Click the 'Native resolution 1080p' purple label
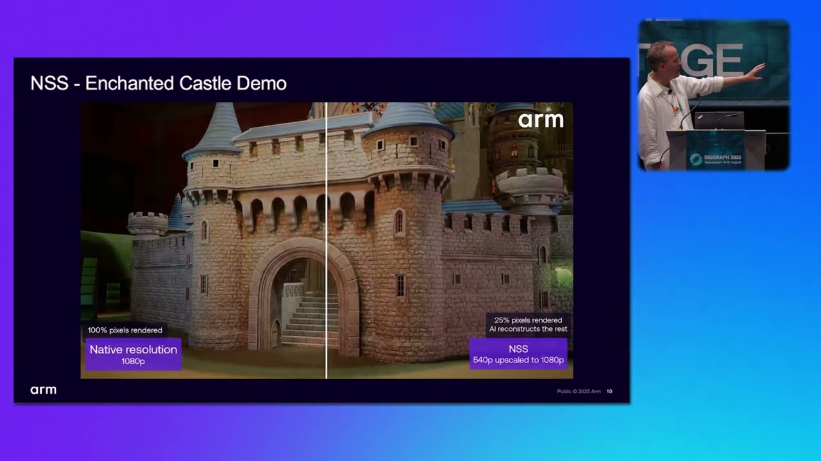 coord(133,354)
